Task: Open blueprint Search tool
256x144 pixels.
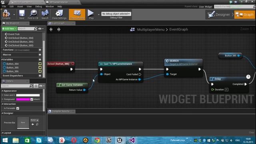Action: click(45, 14)
